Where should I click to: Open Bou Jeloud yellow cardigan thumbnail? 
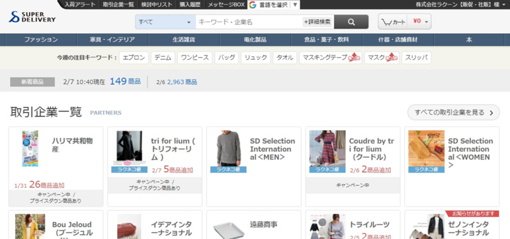30,226
